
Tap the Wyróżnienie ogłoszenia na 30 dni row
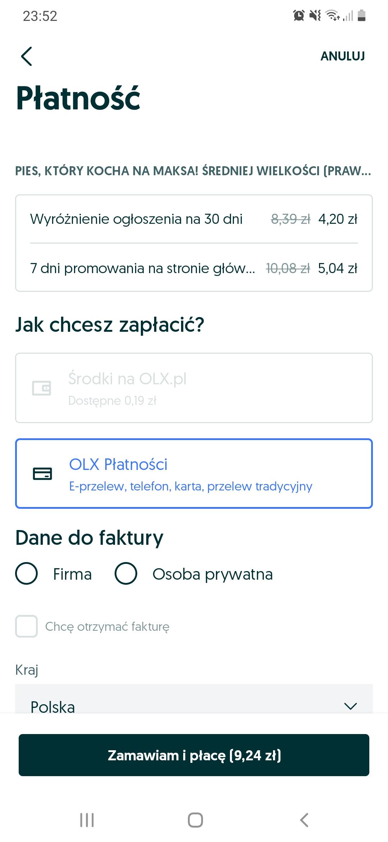click(x=194, y=219)
